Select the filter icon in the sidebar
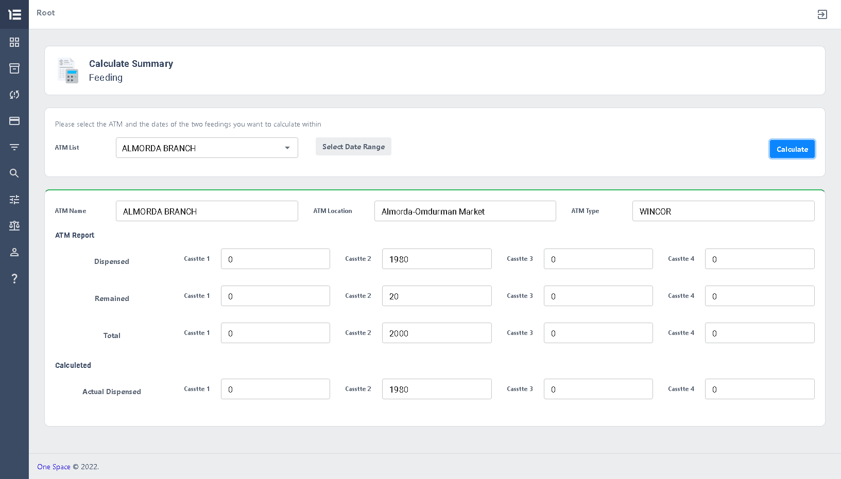The image size is (841, 479). [14, 147]
